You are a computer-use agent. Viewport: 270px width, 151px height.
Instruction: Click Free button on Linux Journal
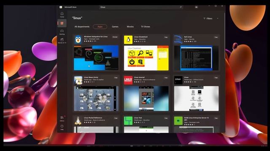pyautogui.click(x=166, y=78)
